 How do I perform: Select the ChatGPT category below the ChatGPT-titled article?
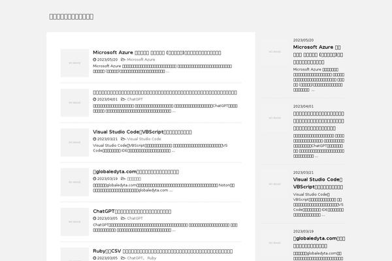pos(135,219)
